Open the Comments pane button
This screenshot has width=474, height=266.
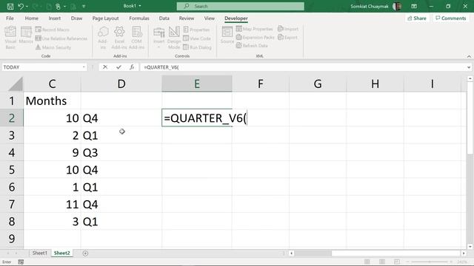point(451,18)
